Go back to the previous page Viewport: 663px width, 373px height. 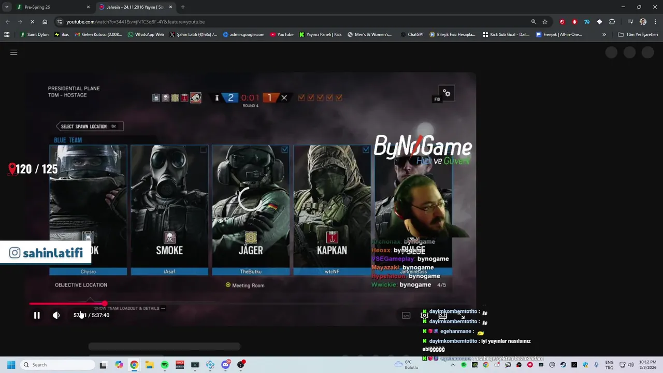click(x=7, y=22)
